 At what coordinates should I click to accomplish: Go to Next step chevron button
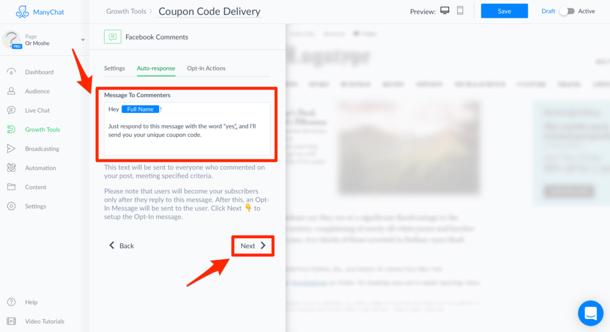click(x=253, y=246)
